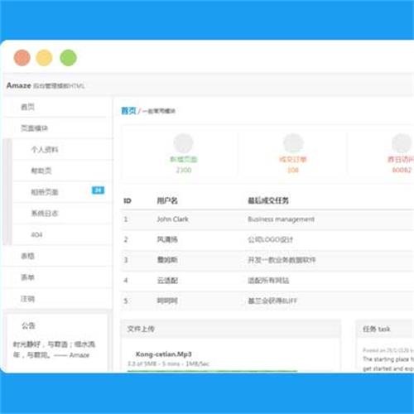Click the 昨日访问 circle icon
The image size is (414, 414).
point(402,143)
